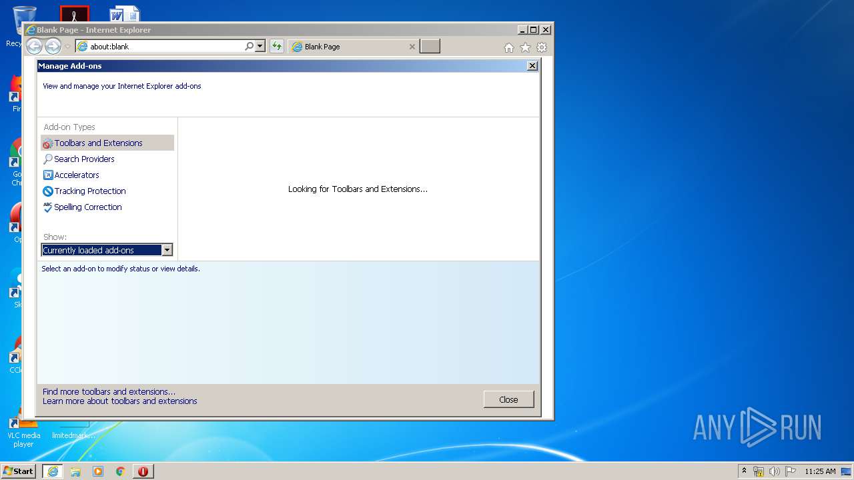Viewport: 854px width, 480px height.
Task: Click the Start button
Action: [x=18, y=471]
